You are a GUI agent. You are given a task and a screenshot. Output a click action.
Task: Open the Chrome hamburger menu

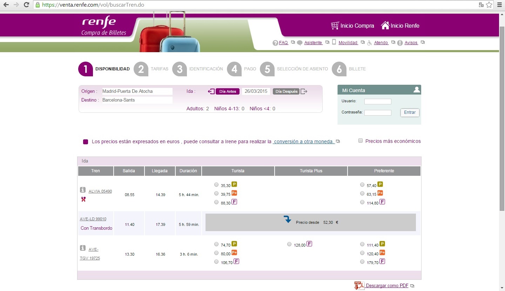499,5
